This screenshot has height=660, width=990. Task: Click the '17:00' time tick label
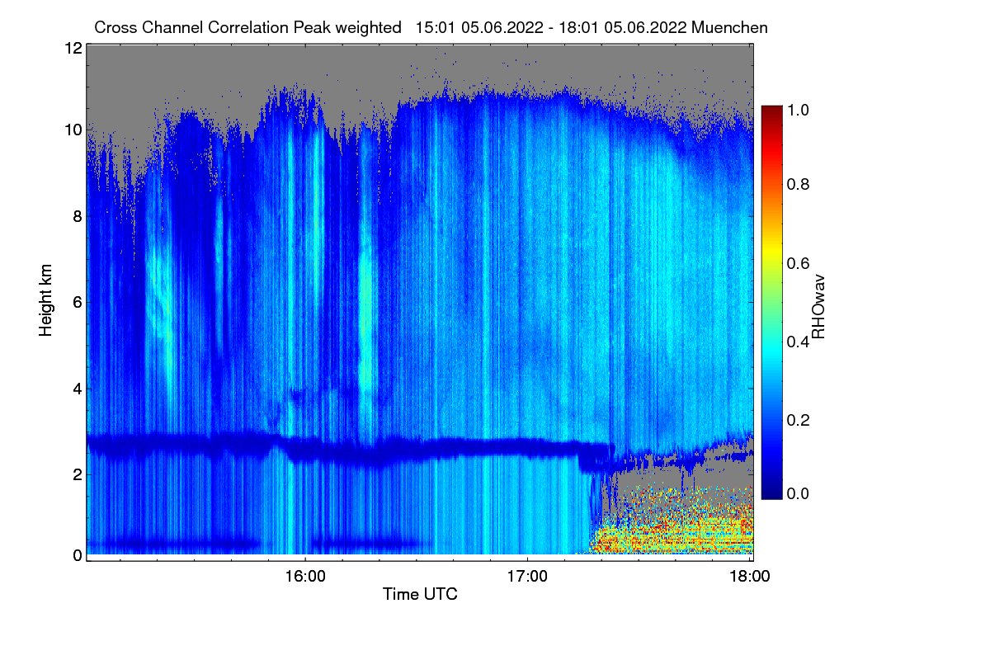pos(527,576)
